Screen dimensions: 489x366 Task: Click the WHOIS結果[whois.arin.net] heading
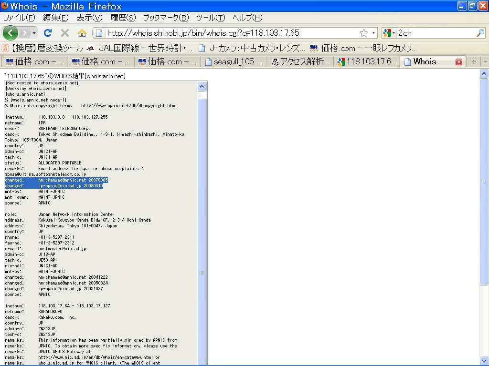pyautogui.click(x=64, y=76)
